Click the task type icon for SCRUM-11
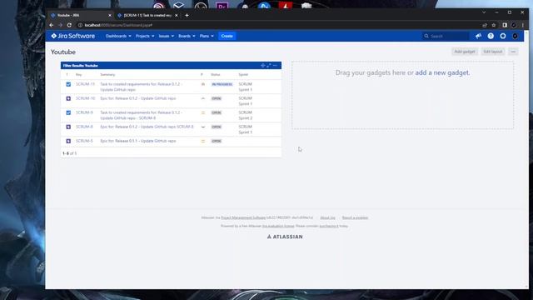 click(x=68, y=84)
